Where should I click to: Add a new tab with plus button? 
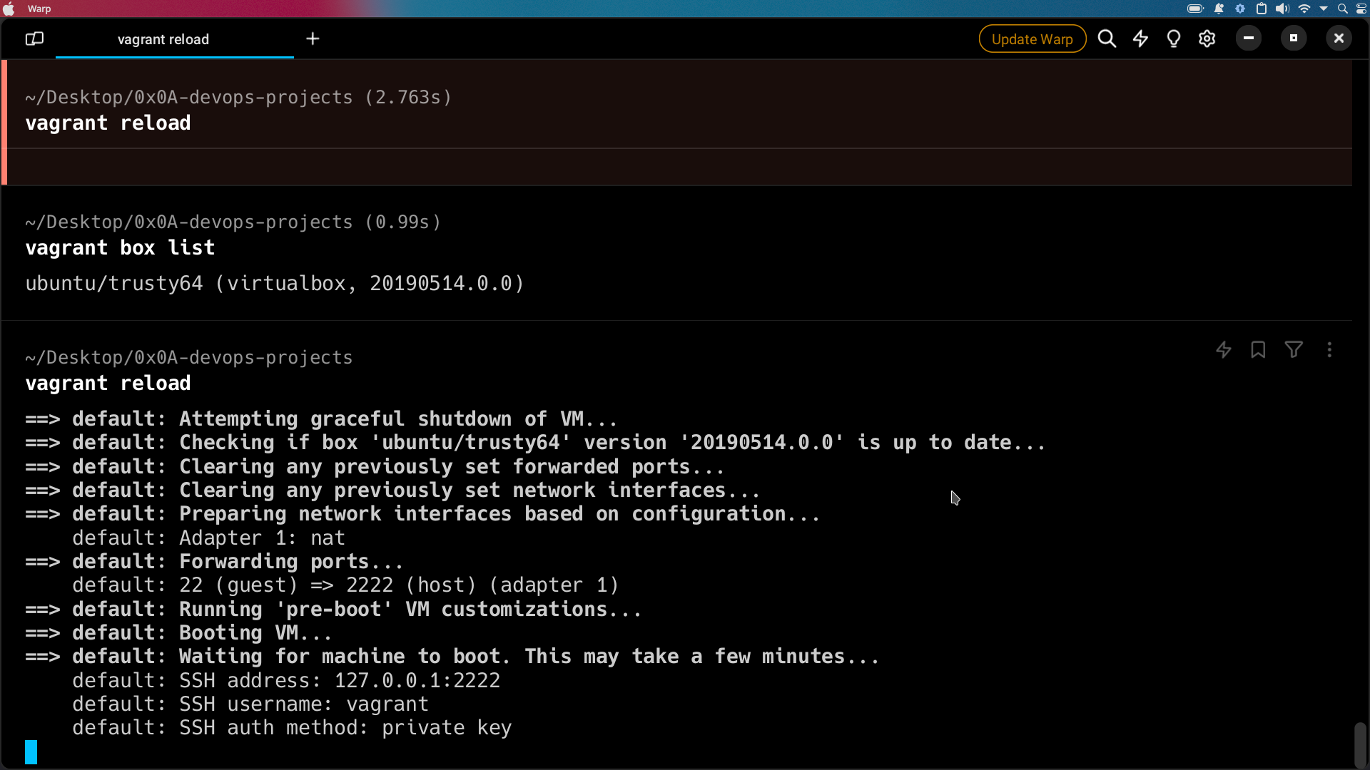[x=313, y=38]
